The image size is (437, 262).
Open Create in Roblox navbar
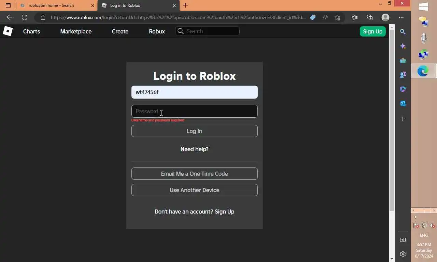pyautogui.click(x=120, y=31)
